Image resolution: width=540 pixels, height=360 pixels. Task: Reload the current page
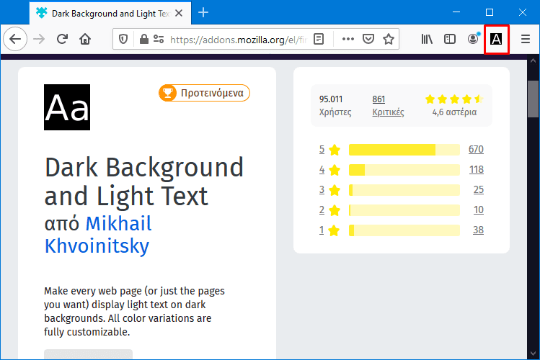pyautogui.click(x=62, y=39)
